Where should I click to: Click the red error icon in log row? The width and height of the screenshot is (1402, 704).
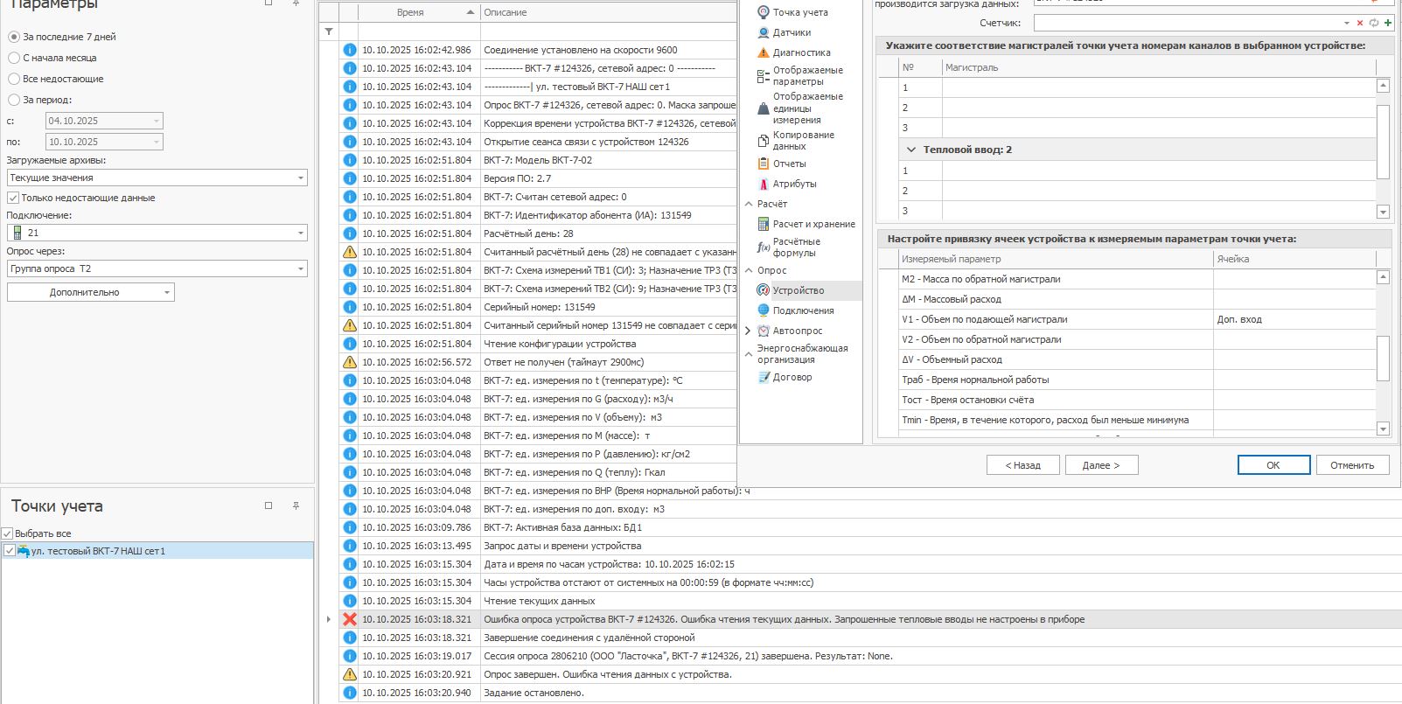[x=350, y=619]
